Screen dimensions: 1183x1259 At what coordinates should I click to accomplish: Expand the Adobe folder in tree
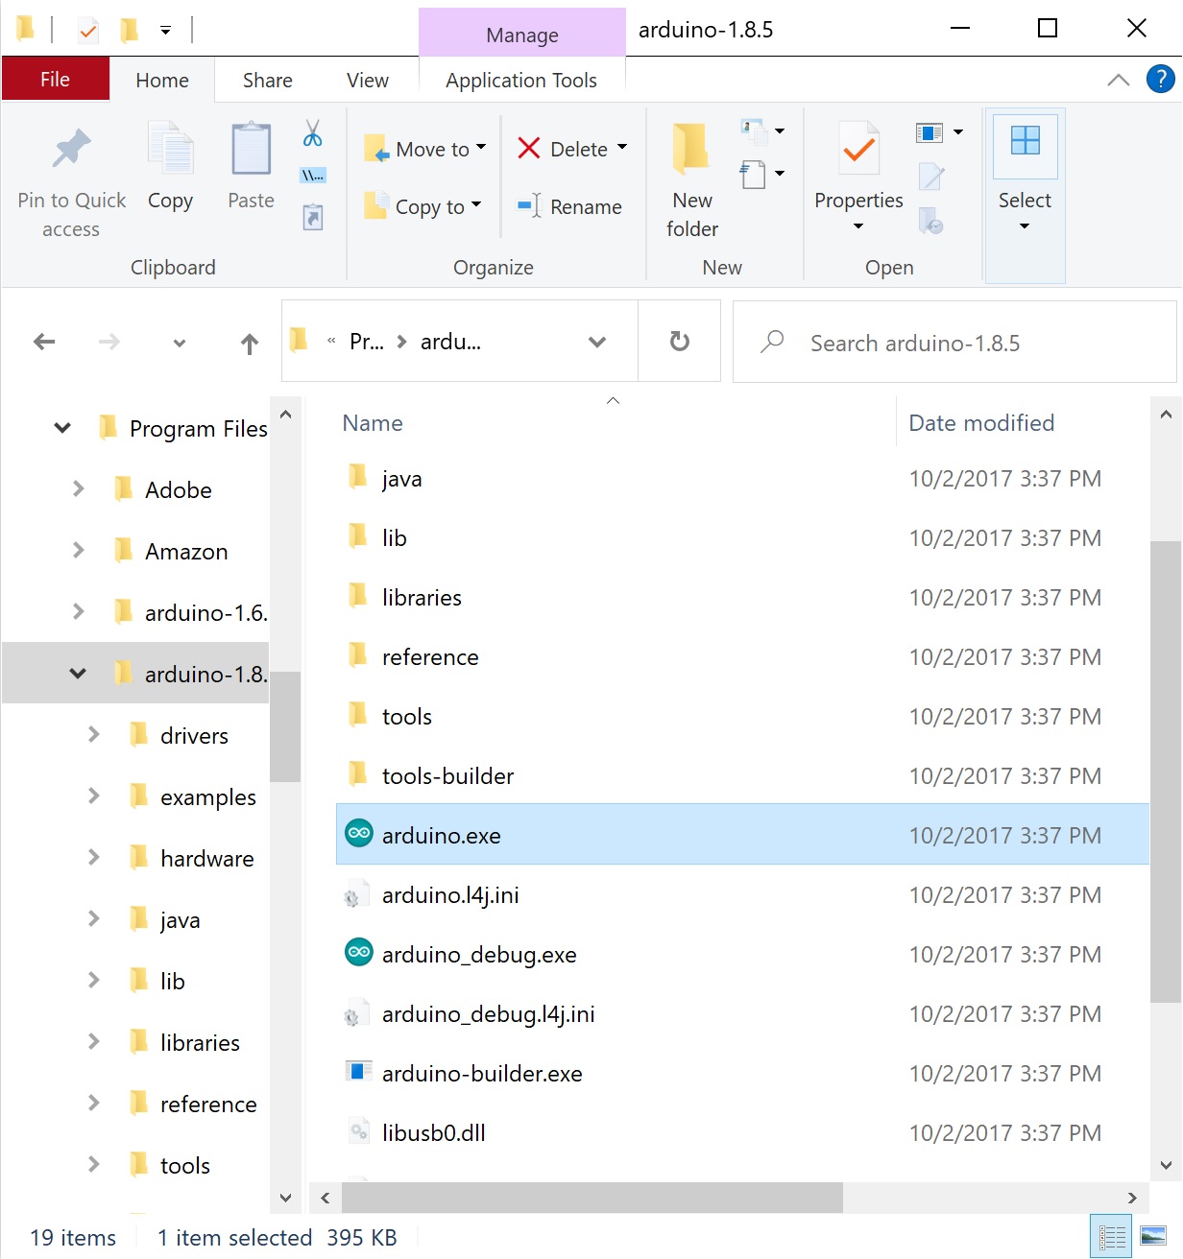[x=79, y=489]
